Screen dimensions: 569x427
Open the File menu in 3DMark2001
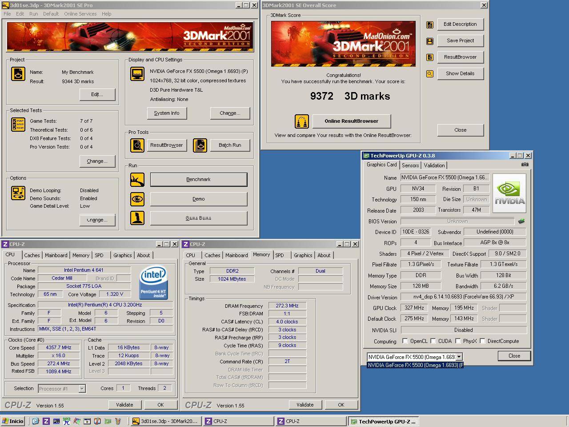pyautogui.click(x=7, y=14)
